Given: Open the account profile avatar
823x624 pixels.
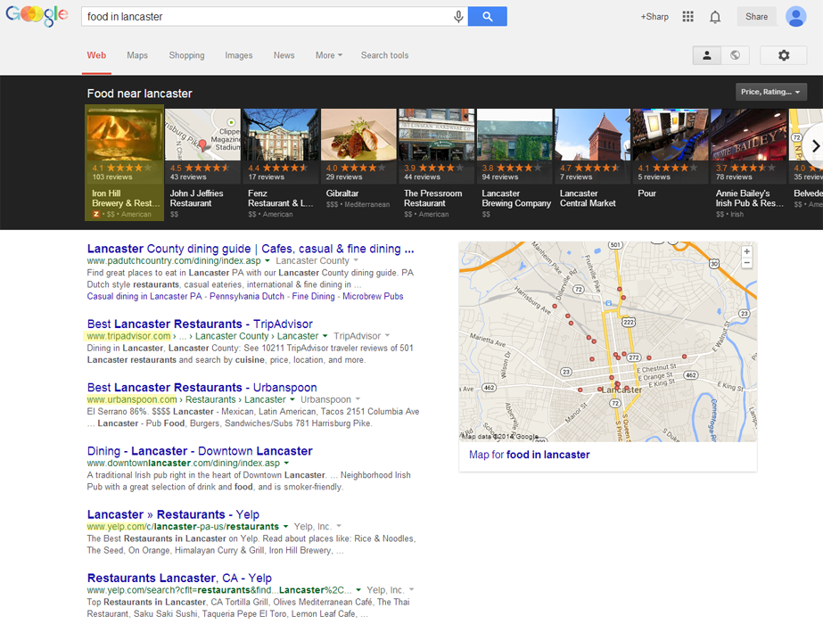Looking at the screenshot, I should click(795, 17).
